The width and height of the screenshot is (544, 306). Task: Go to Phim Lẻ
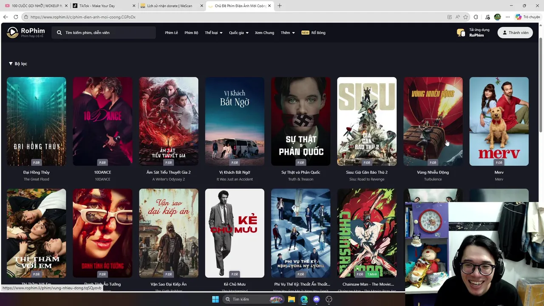point(171,33)
